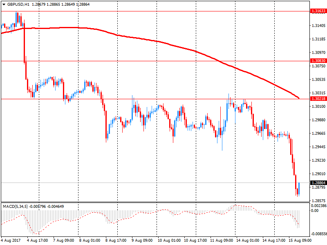Viewport: 327px width, 245px height.
Task: Select the red horizontal line at 1.30830
Action: (163, 61)
